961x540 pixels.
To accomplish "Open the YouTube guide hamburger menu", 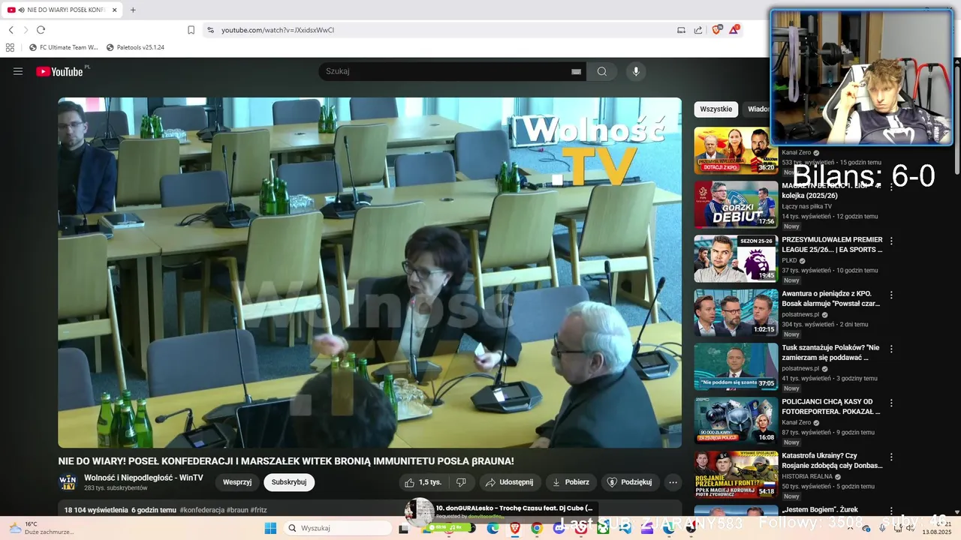I will [x=18, y=71].
